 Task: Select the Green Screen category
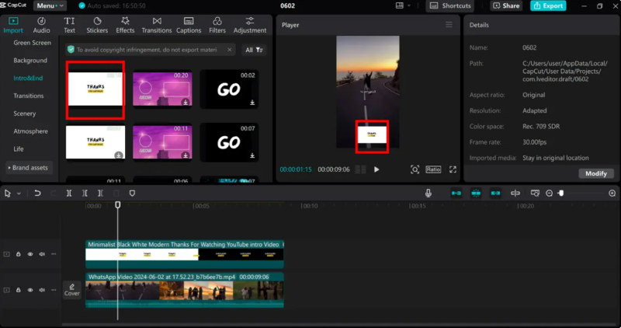coord(33,43)
